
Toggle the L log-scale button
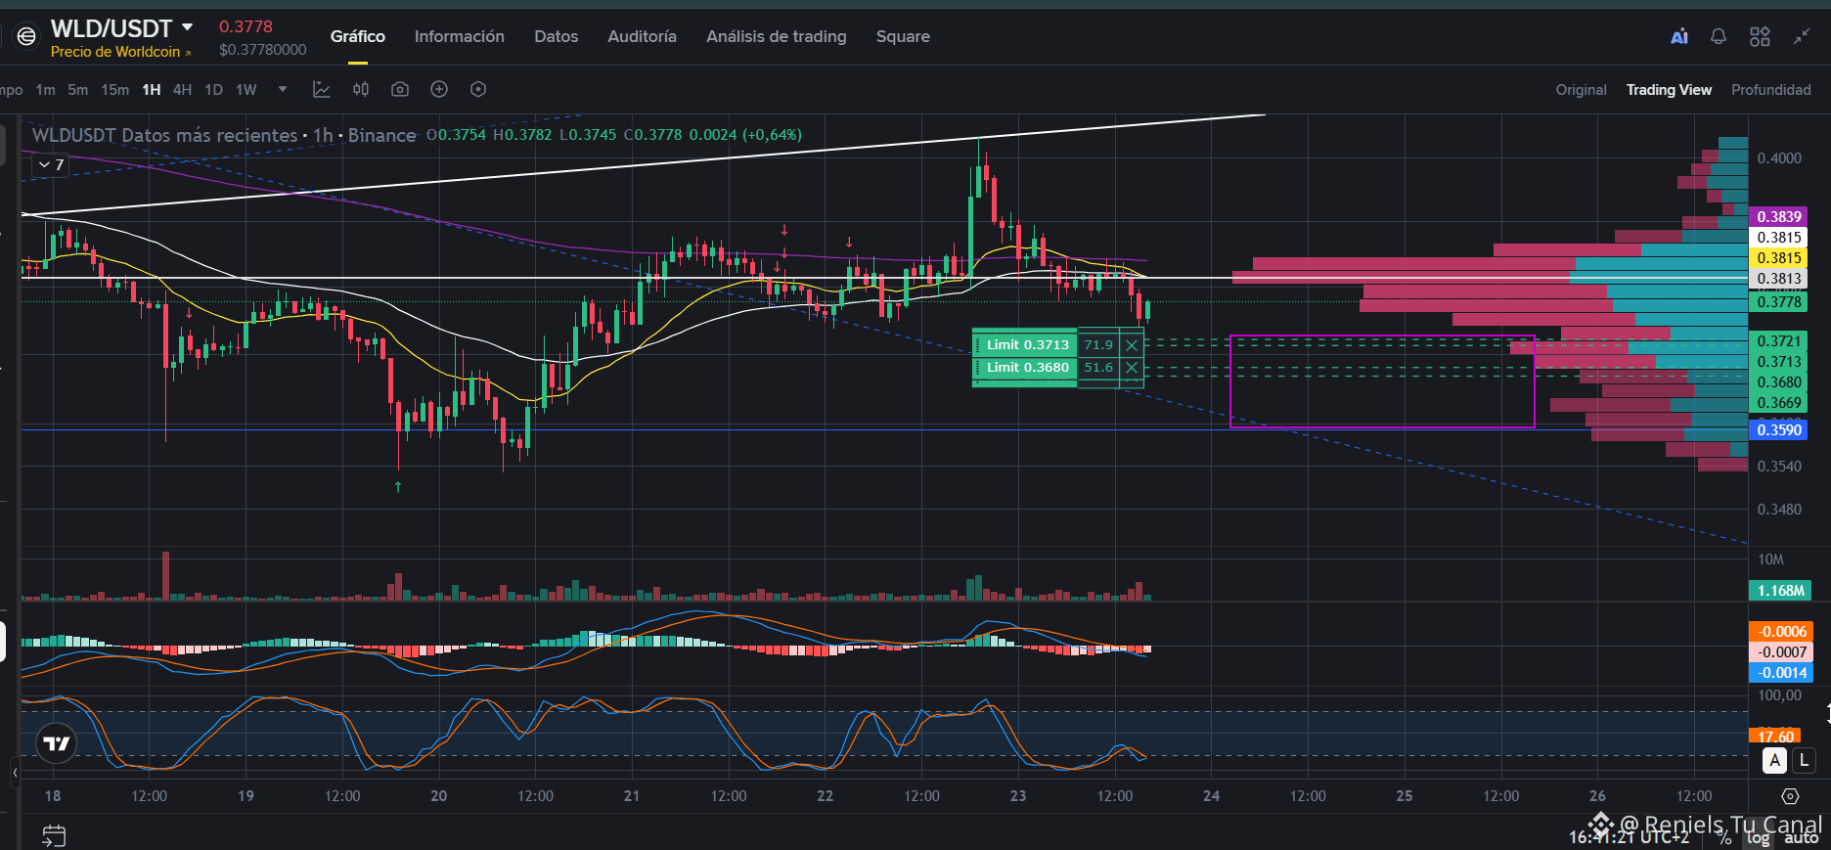1805,760
